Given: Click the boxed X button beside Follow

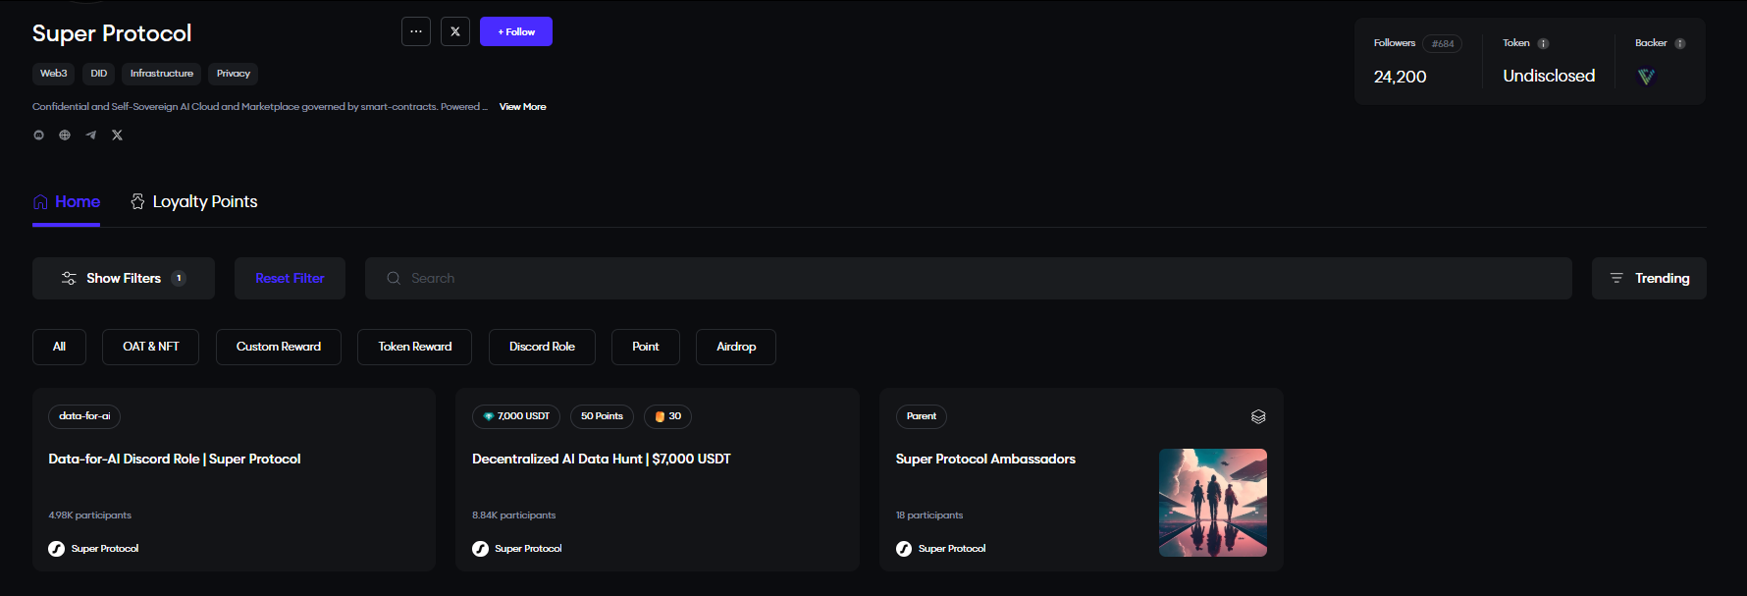Looking at the screenshot, I should (x=455, y=31).
